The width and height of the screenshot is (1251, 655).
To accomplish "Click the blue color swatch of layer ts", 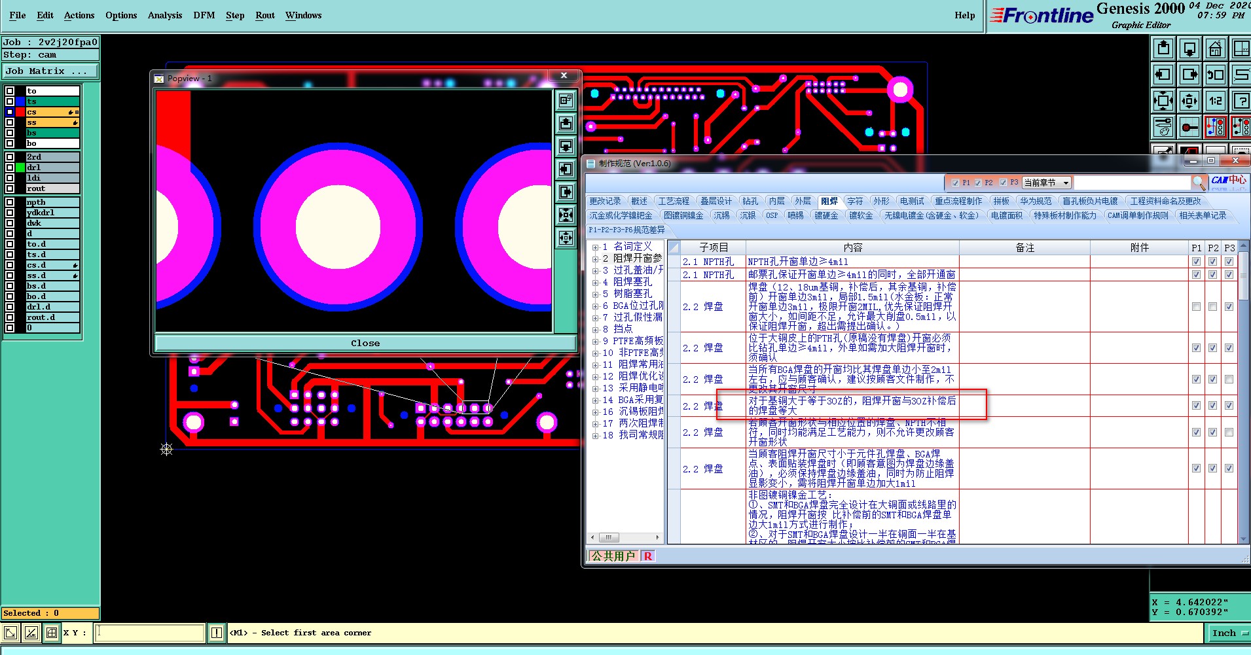I will 21,101.
